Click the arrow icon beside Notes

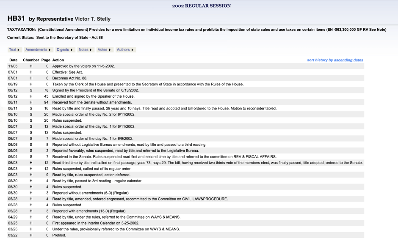pyautogui.click(x=91, y=49)
